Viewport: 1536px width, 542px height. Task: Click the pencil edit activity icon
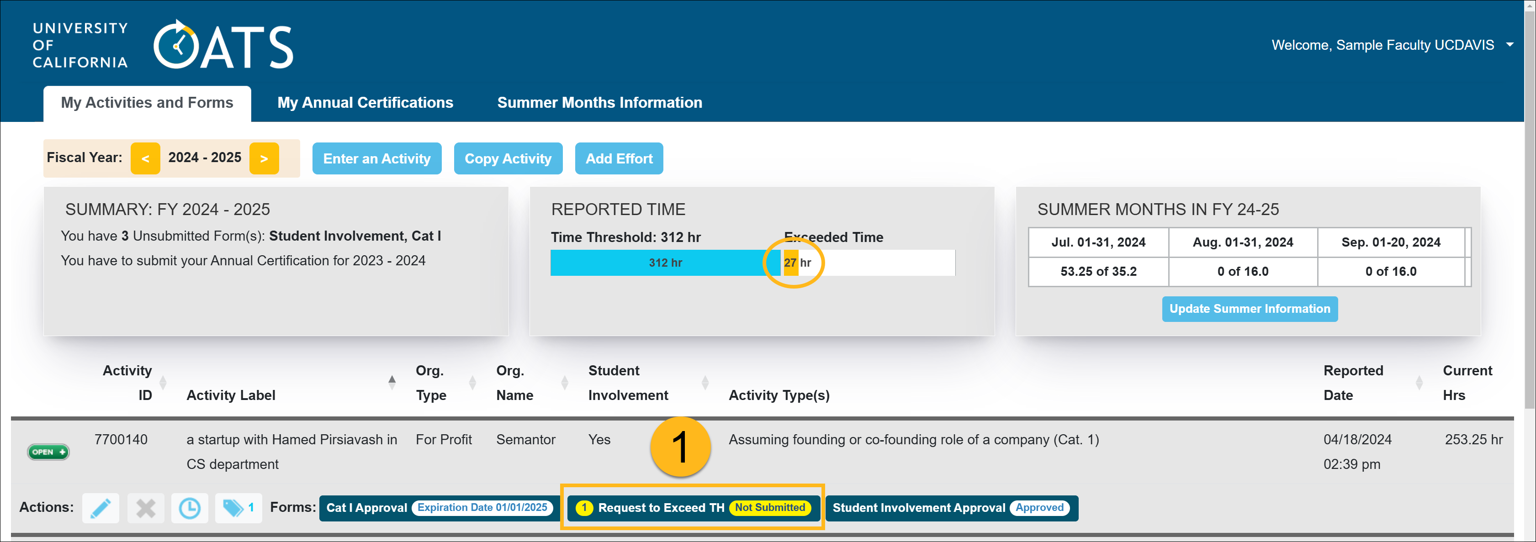[100, 508]
